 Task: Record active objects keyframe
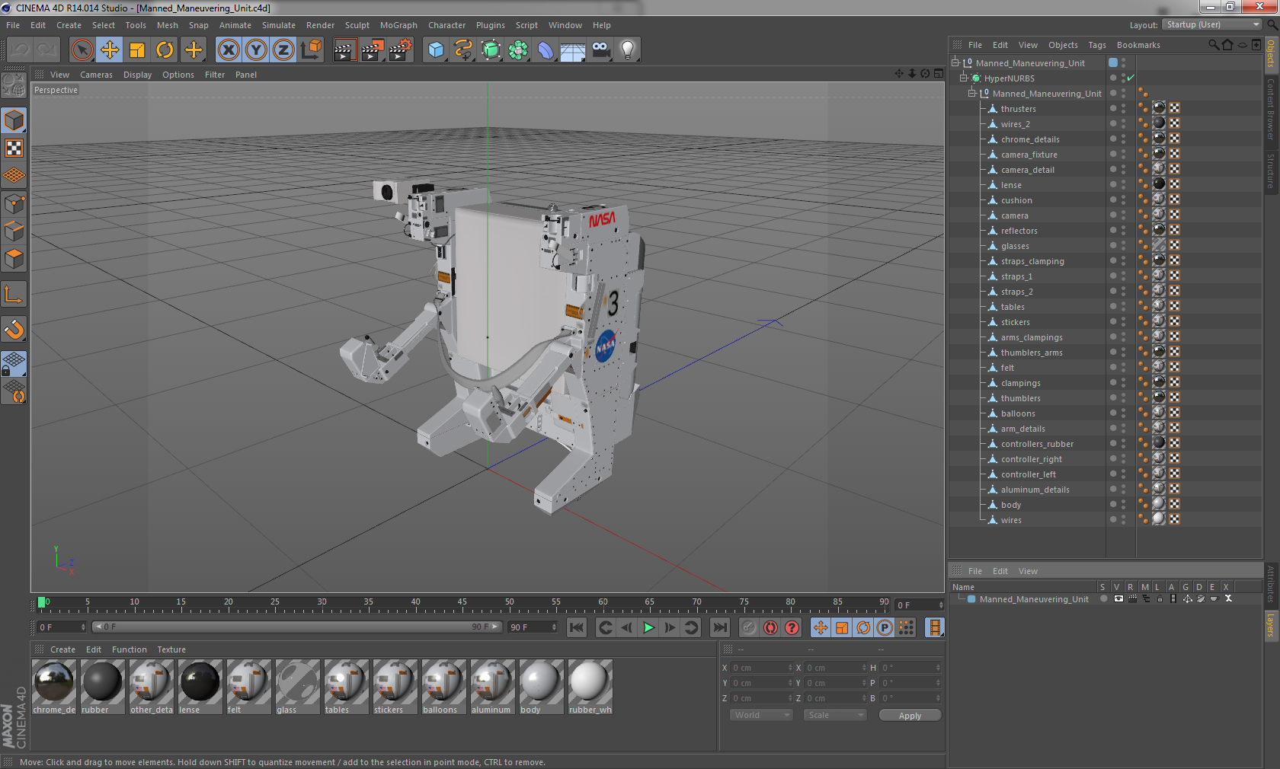point(749,627)
